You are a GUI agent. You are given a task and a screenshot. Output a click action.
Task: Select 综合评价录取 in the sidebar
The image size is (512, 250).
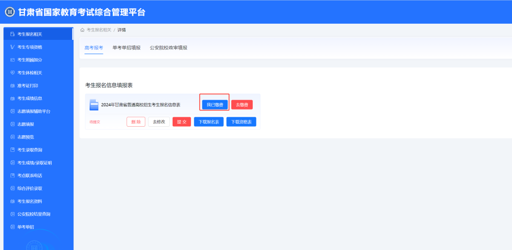[x=38, y=188]
